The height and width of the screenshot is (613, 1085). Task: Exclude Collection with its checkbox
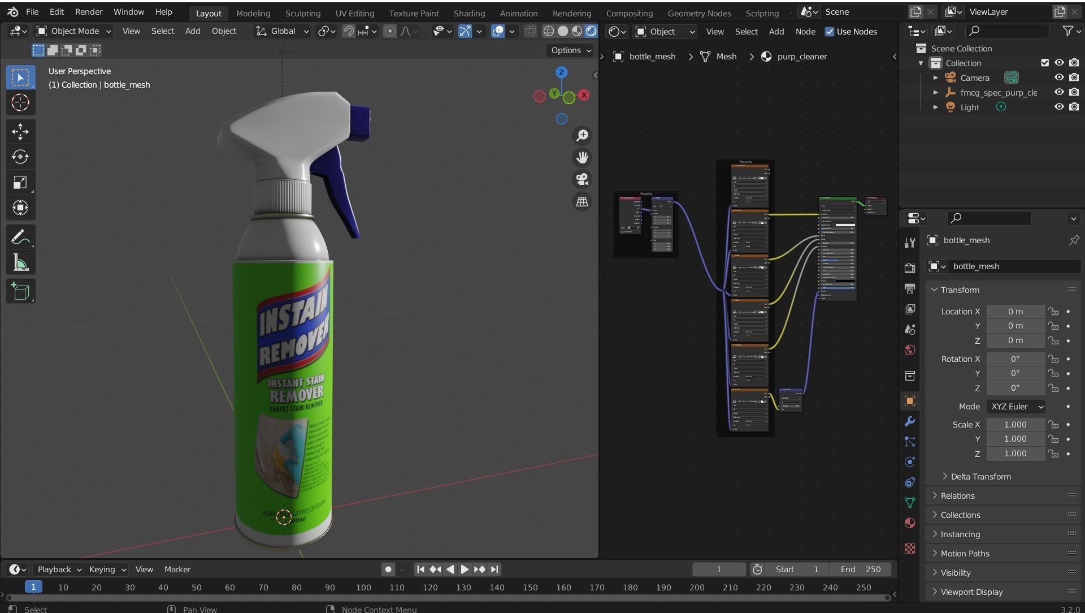click(x=1044, y=63)
